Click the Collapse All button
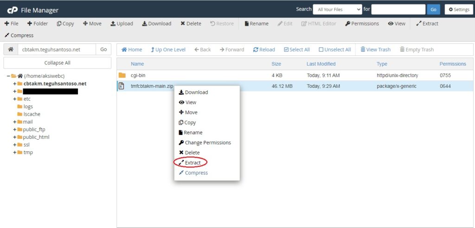This screenshot has height=228, width=475. 57,63
